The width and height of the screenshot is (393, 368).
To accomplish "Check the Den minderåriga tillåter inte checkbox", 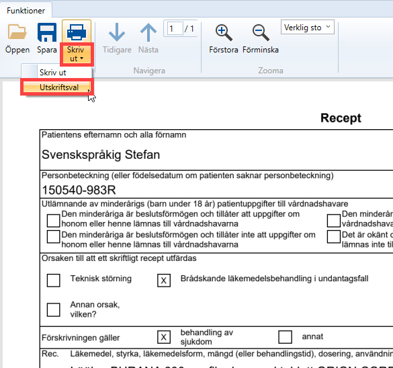I will [x=53, y=236].
